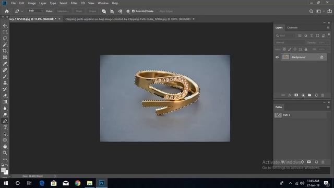Image resolution: width=334 pixels, height=188 pixels.
Task: Select the Brush tool
Action: pos(5,77)
